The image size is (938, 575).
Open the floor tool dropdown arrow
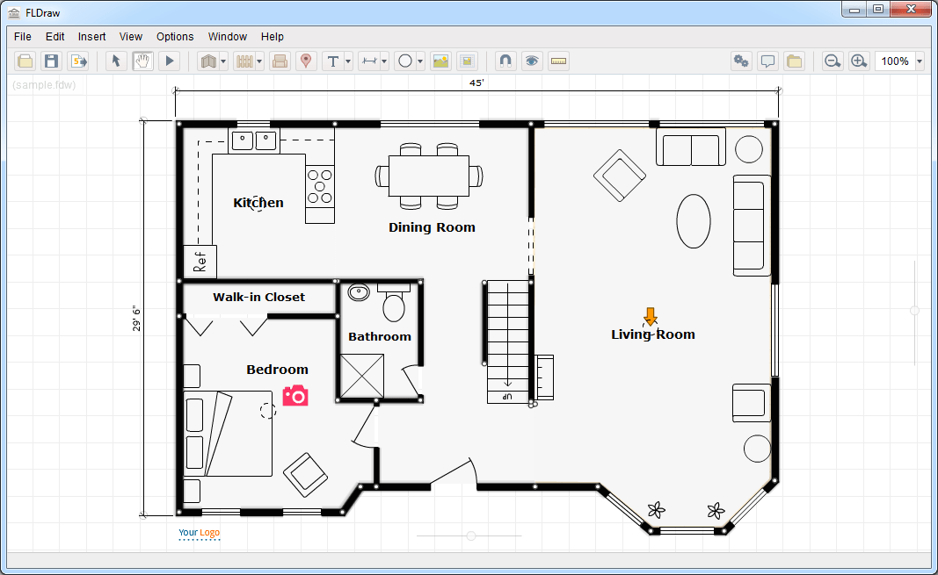[x=223, y=61]
